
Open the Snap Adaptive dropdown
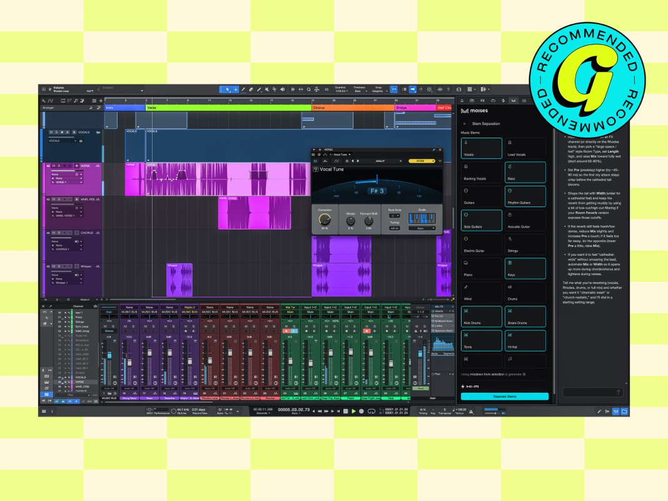[x=380, y=91]
